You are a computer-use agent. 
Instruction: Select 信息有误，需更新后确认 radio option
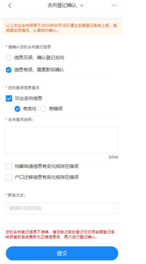point(9,70)
